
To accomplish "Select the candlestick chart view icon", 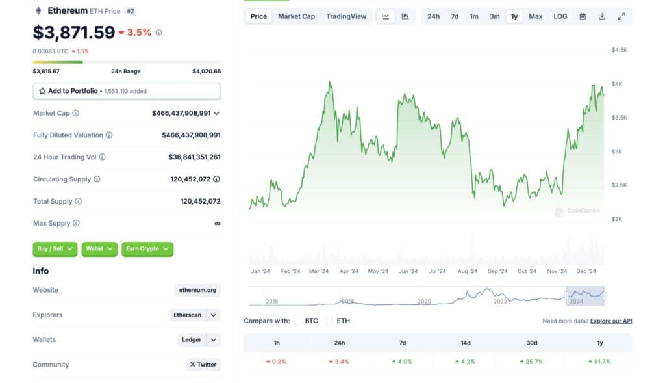I will (405, 16).
